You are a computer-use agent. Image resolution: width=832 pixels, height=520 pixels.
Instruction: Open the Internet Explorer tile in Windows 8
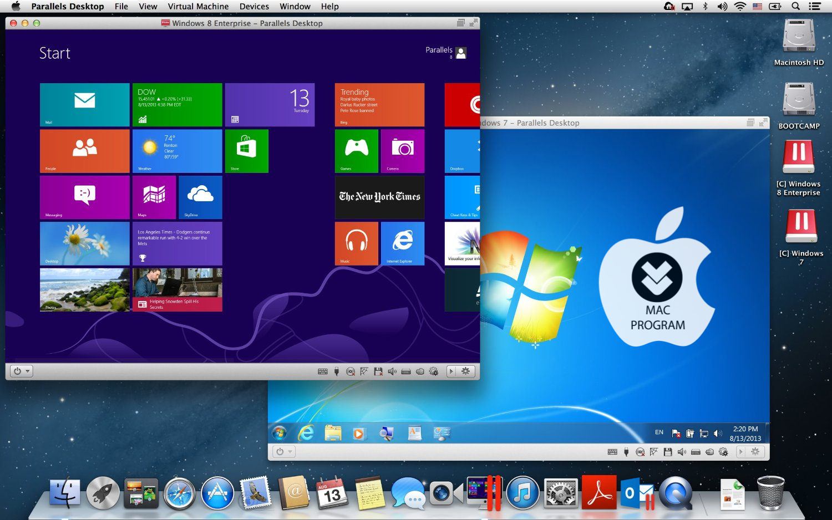click(x=403, y=243)
